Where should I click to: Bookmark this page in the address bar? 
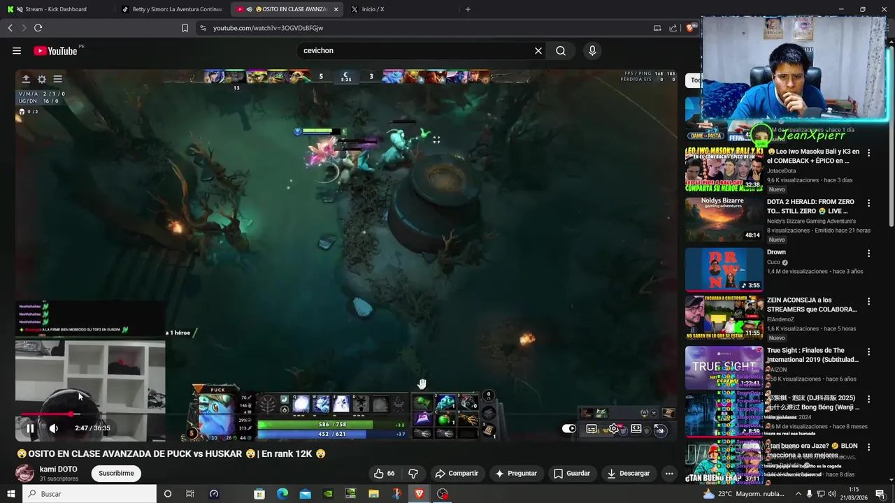pyautogui.click(x=185, y=28)
